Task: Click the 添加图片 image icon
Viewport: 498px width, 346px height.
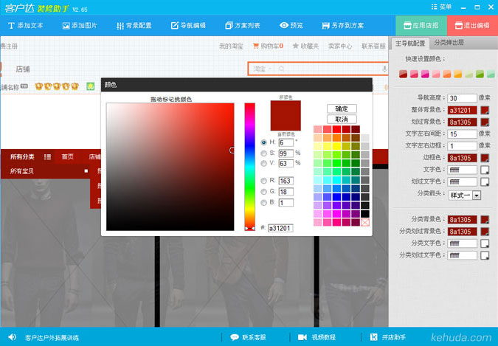Action: pyautogui.click(x=66, y=25)
